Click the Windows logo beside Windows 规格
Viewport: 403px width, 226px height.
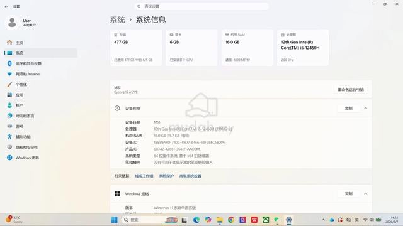pyautogui.click(x=117, y=193)
